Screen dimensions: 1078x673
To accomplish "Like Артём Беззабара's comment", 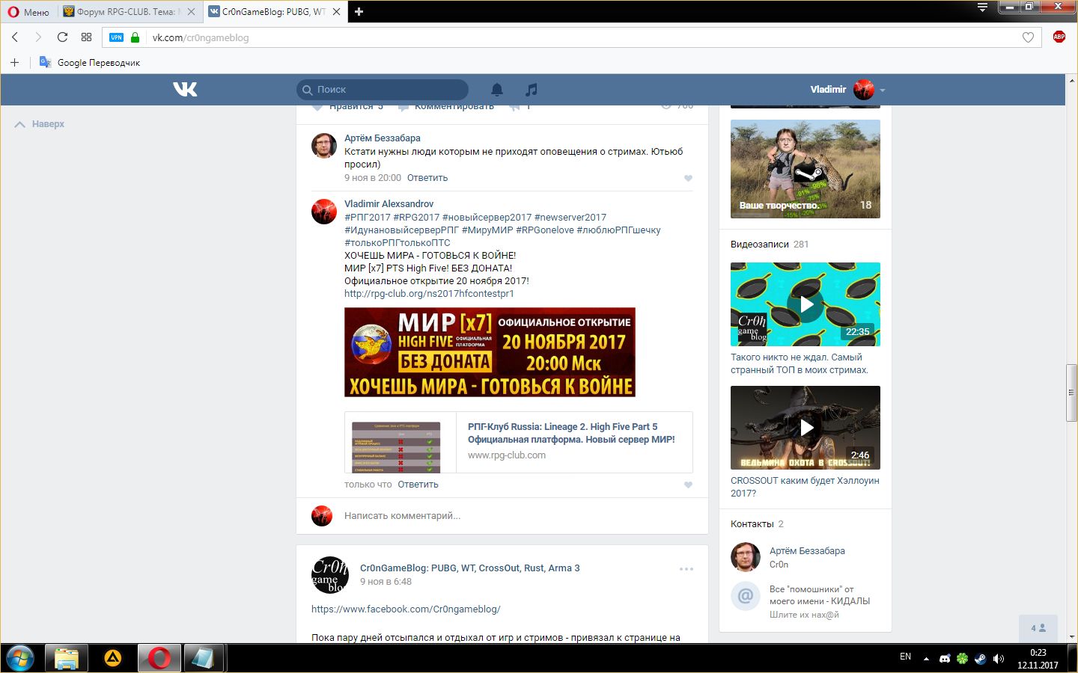I will click(x=688, y=178).
